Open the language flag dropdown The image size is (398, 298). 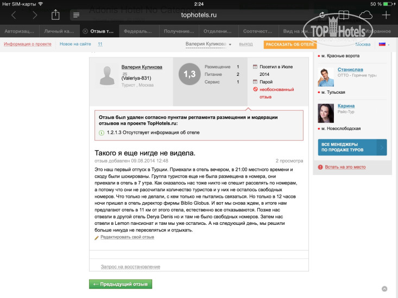384,44
